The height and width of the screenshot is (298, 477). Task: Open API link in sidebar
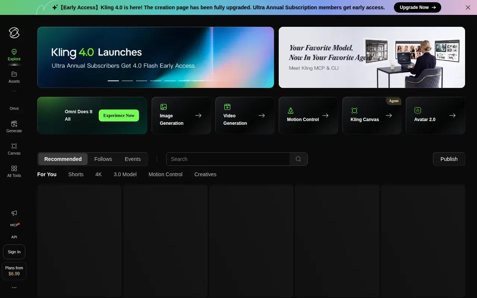tap(14, 237)
